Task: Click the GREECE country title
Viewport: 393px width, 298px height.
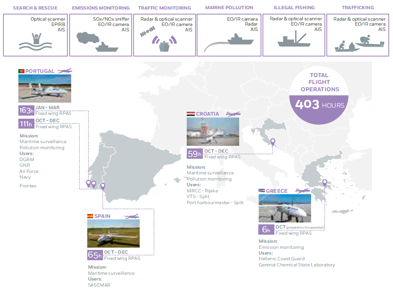Action: click(x=277, y=191)
